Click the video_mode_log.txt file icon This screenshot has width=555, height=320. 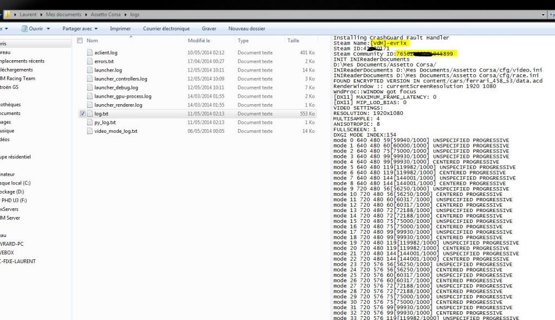89,131
